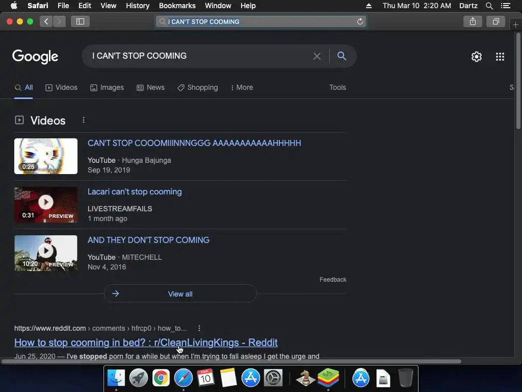Open the History menu

pyautogui.click(x=138, y=6)
